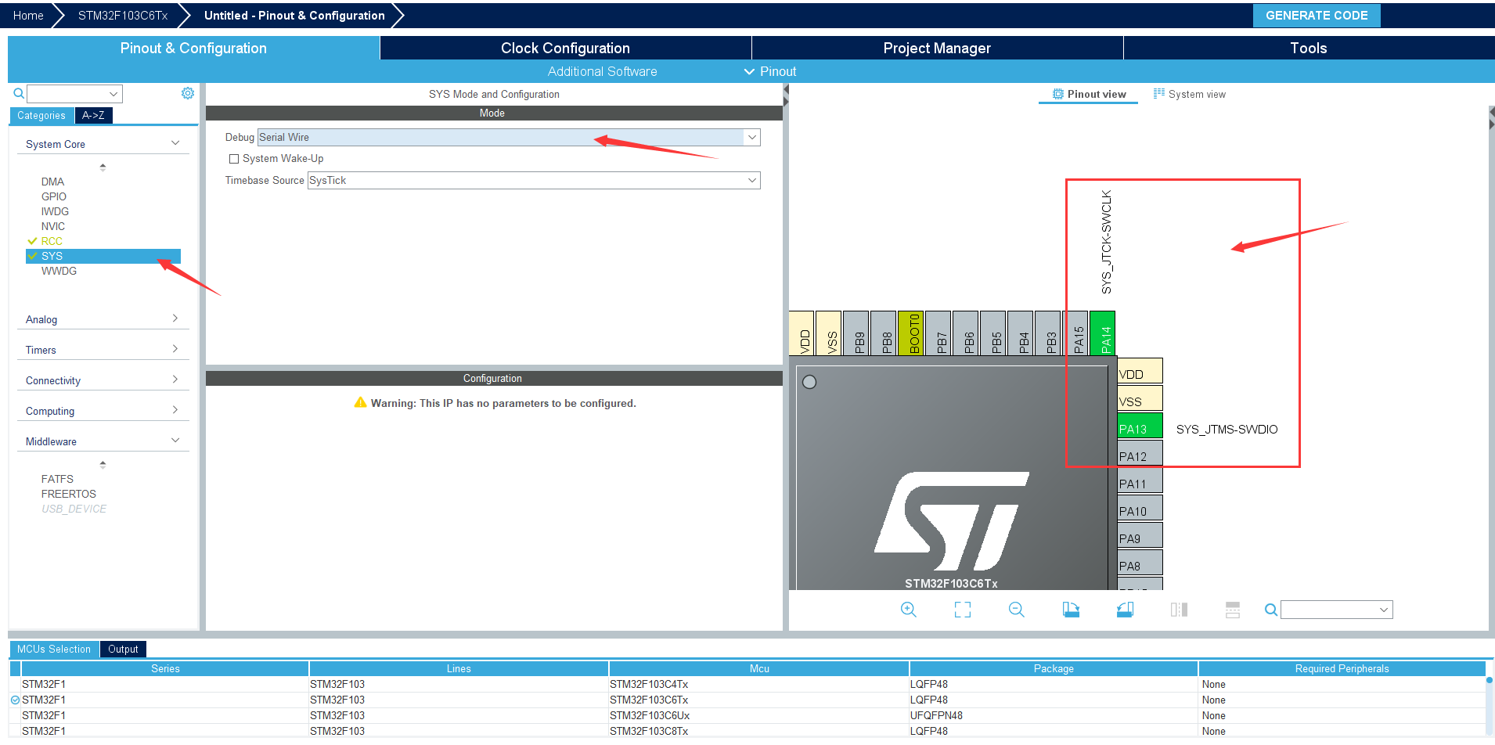Enable the System Wake-Up checkbox
The width and height of the screenshot is (1495, 745).
coord(233,159)
